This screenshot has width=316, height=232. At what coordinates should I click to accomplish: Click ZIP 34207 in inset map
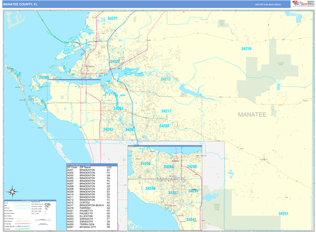(x=172, y=193)
